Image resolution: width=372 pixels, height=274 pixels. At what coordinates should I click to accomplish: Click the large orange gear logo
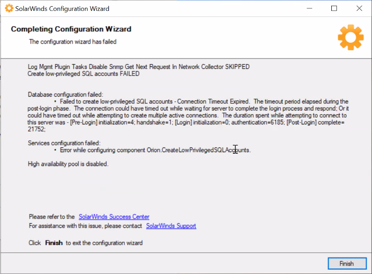(351, 38)
